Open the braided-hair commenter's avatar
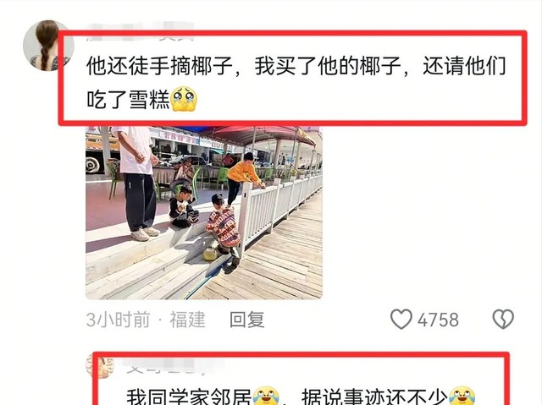 click(47, 45)
